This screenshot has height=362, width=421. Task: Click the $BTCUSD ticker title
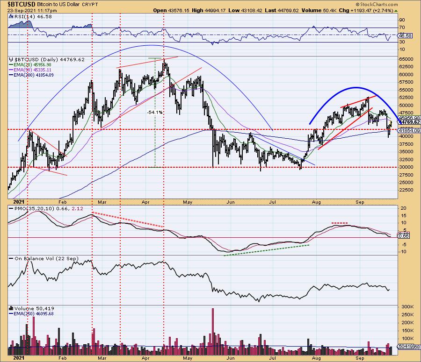point(22,4)
